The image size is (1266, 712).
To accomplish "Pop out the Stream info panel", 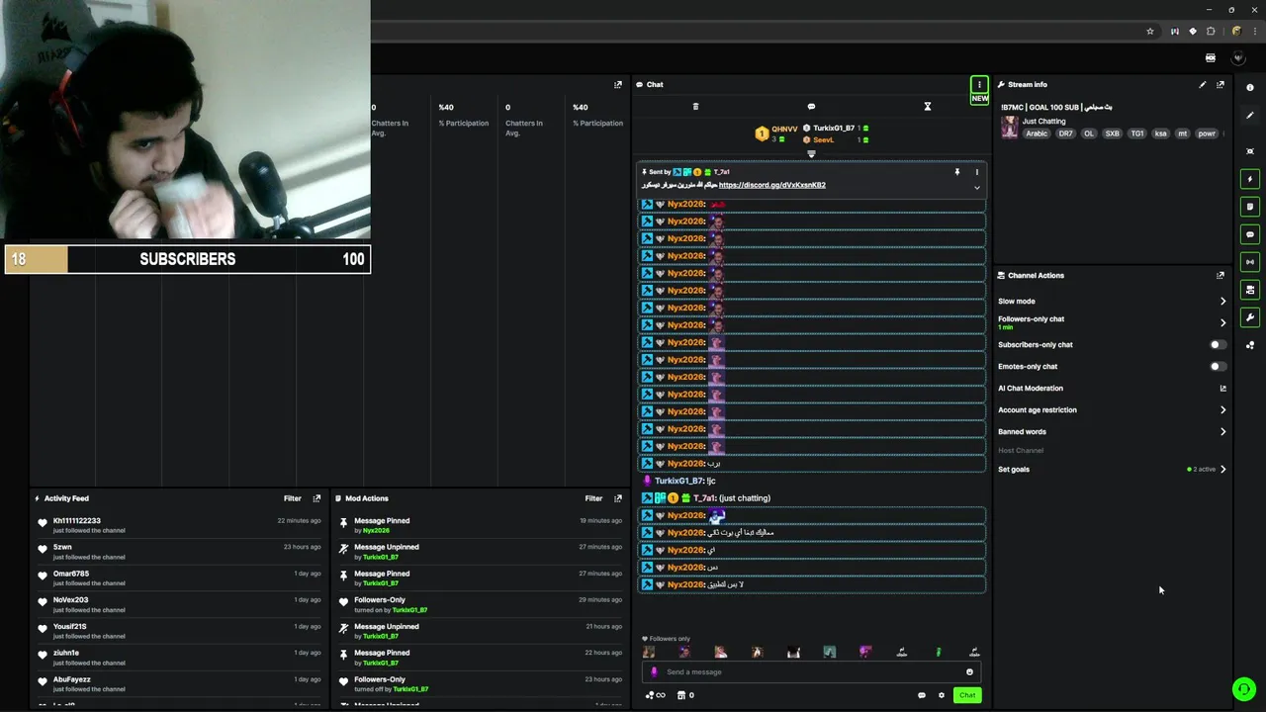I will point(1221,84).
